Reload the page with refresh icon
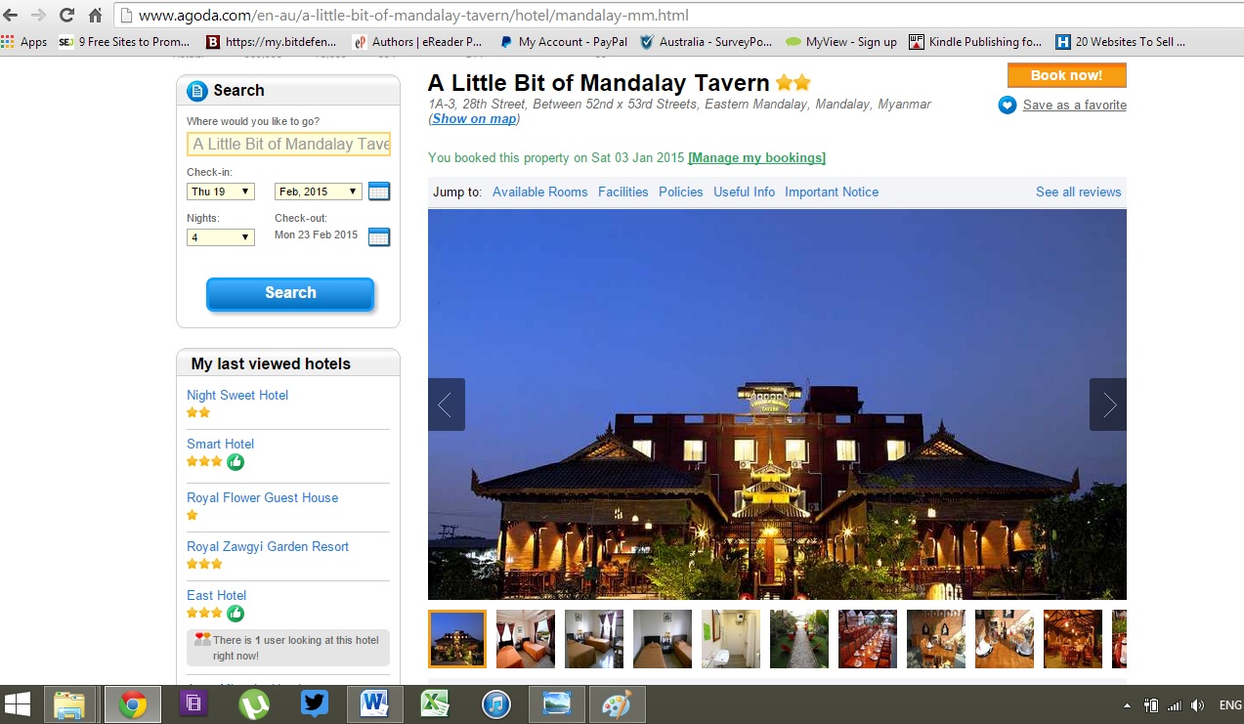The height and width of the screenshot is (724, 1244). [67, 15]
